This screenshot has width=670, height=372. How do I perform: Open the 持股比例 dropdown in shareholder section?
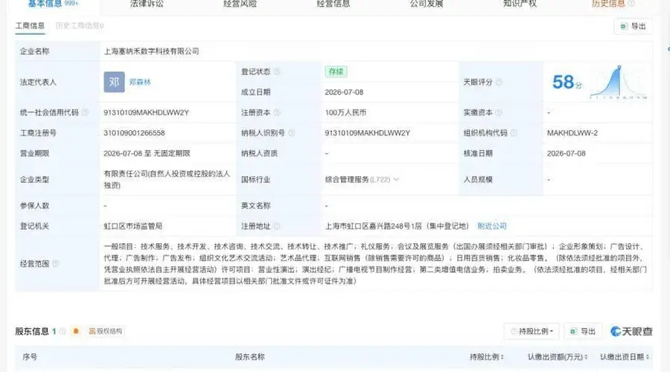(x=532, y=331)
